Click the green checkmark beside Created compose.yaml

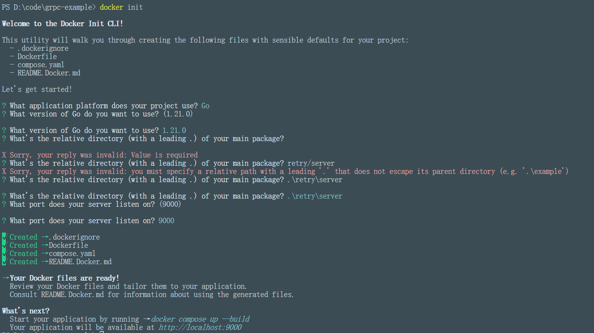pos(4,253)
